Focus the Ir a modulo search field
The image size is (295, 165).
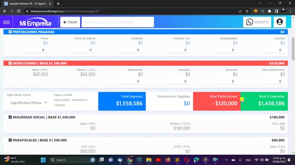coord(118,22)
